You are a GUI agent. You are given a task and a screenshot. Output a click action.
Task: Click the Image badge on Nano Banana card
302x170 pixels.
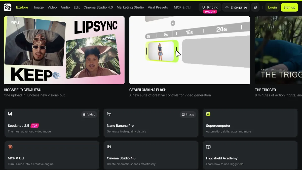click(x=188, y=114)
